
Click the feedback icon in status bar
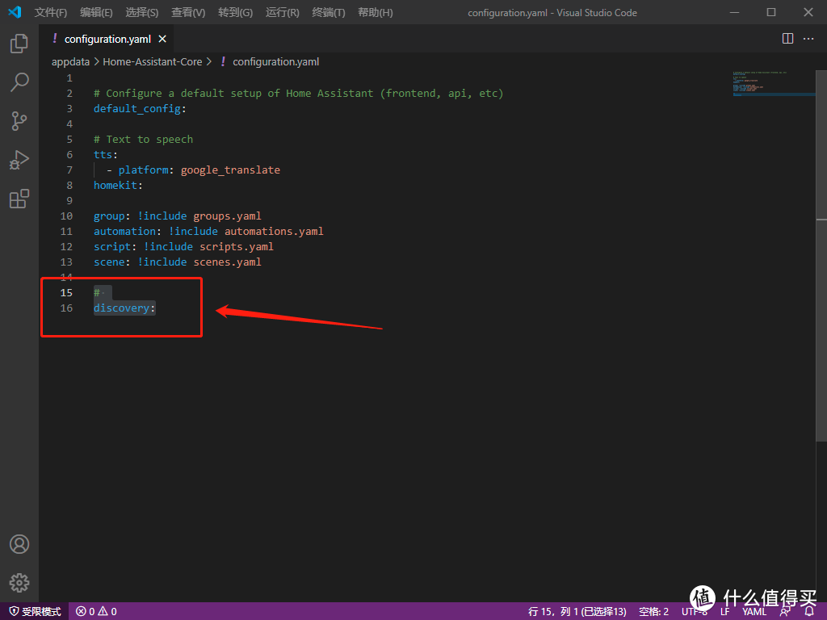pos(785,611)
